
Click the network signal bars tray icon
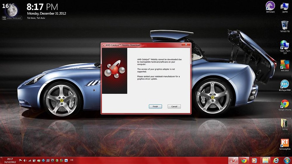point(29,160)
